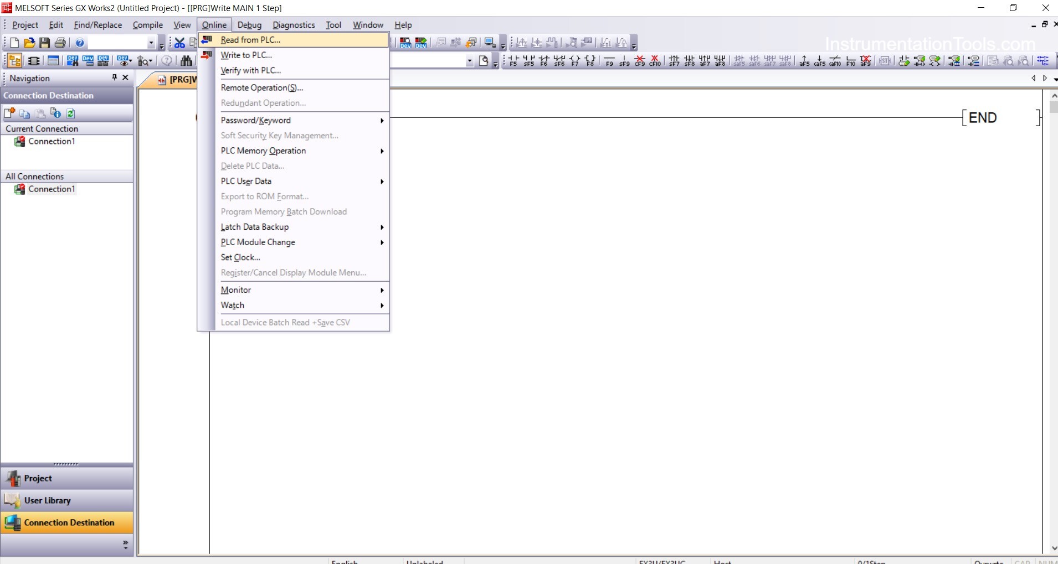Select Read from PLC menu entry
This screenshot has width=1058, height=564.
coord(294,40)
